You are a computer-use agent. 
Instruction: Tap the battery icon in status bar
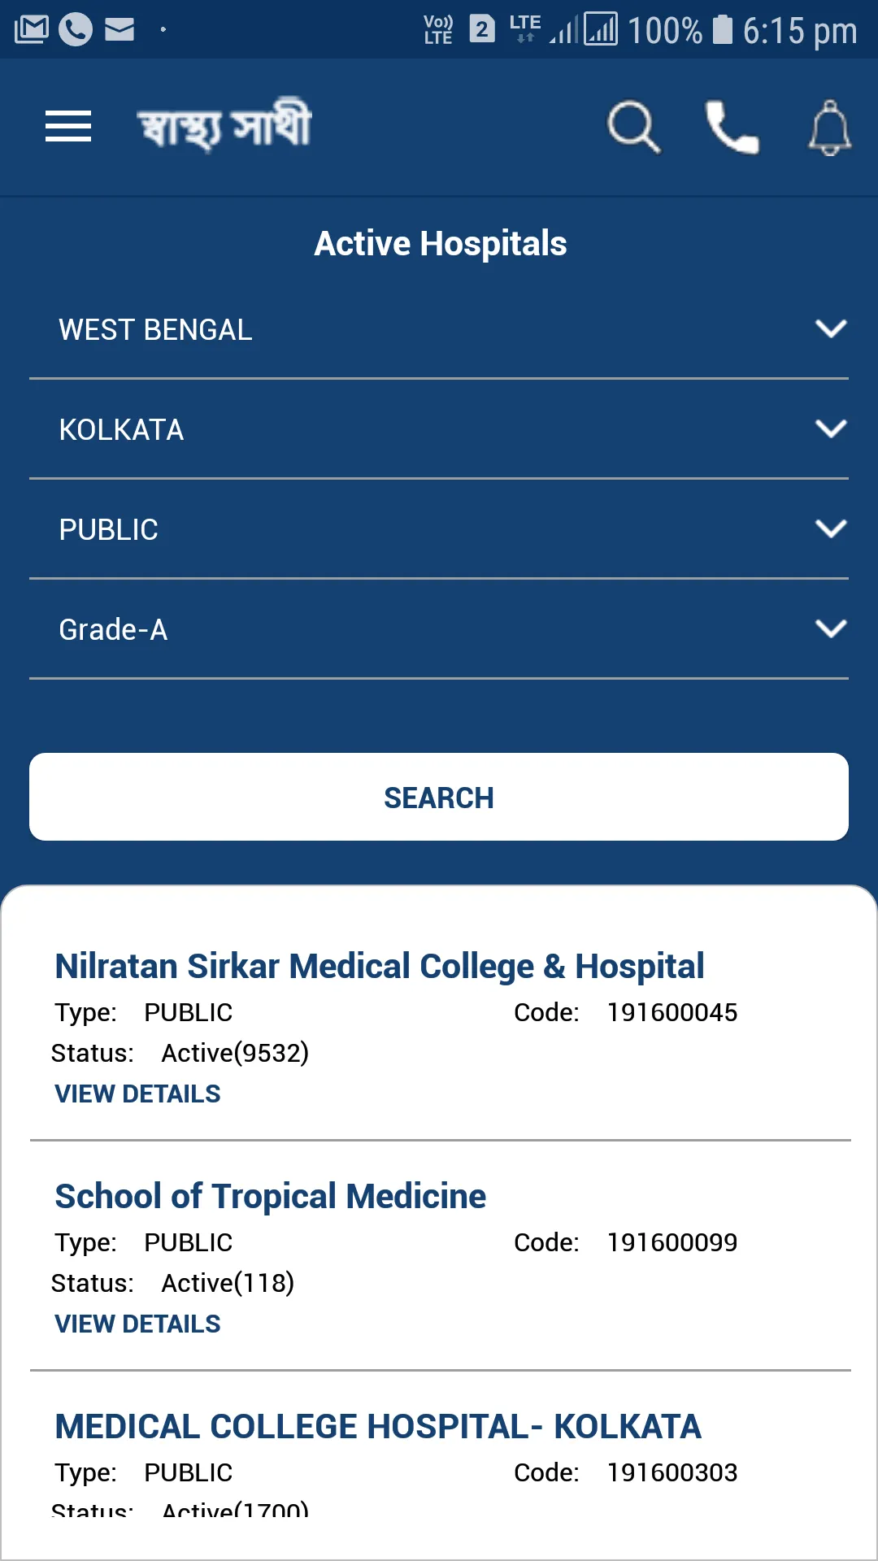click(x=722, y=30)
